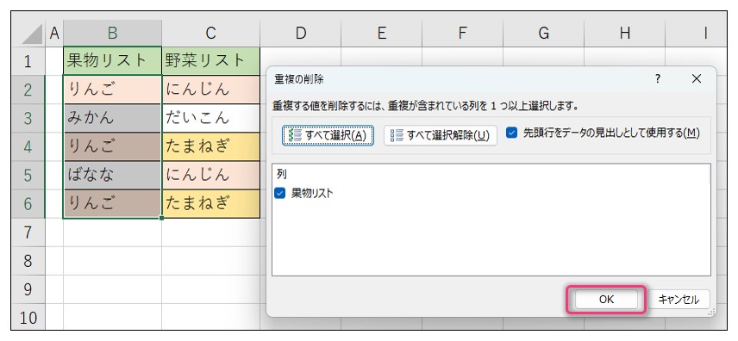
Task: Select column B header
Action: 112,34
